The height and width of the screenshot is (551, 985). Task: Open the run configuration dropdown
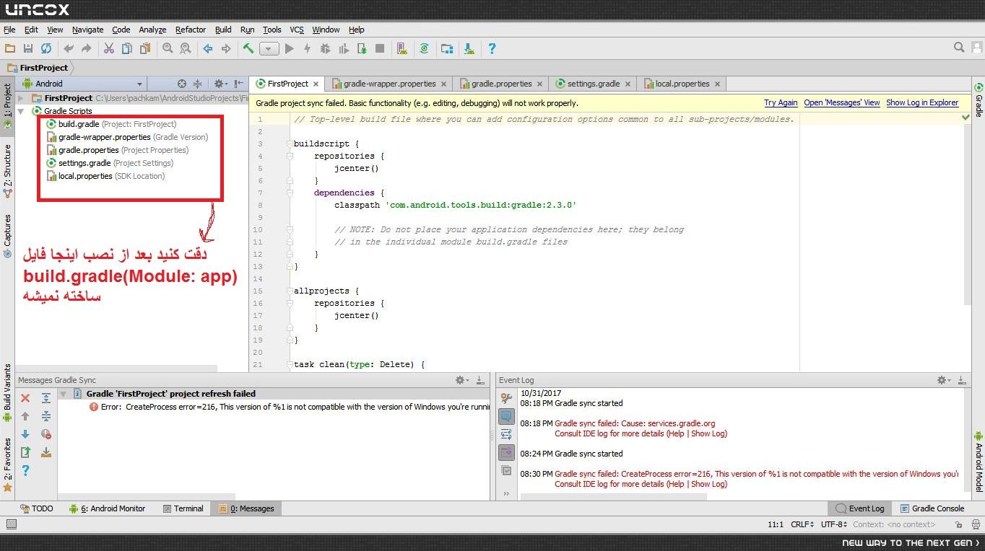coord(269,49)
